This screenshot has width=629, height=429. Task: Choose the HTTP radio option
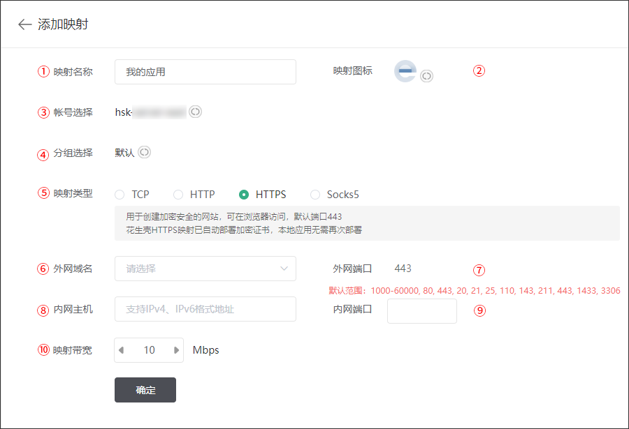tap(178, 195)
